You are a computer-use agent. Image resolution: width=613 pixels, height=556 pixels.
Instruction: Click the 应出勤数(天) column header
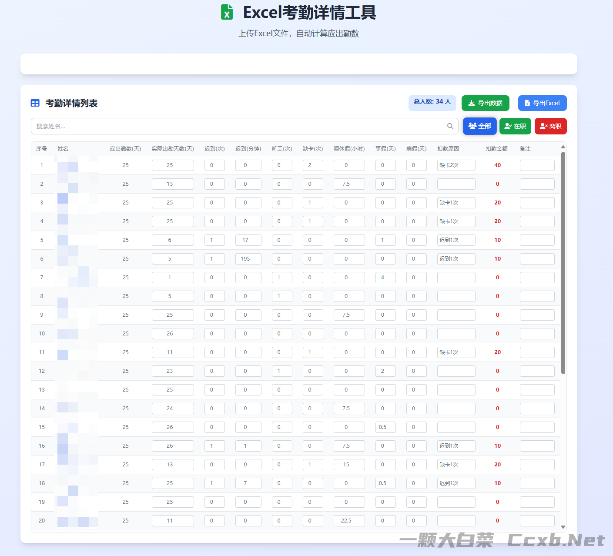(125, 149)
